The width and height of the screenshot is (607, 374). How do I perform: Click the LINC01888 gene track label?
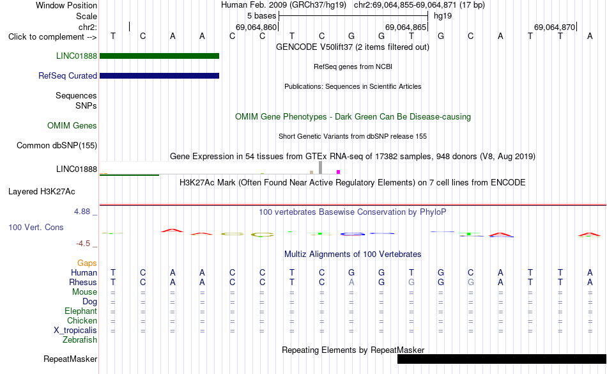(x=76, y=56)
